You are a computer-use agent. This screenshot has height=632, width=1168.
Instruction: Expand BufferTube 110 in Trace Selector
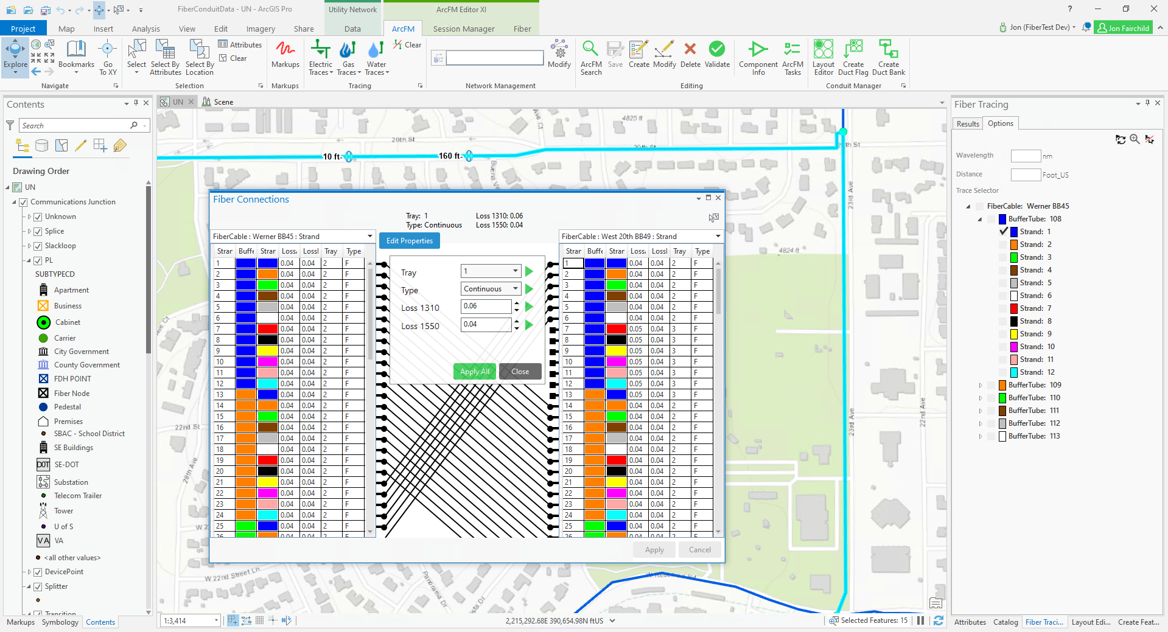coord(981,398)
